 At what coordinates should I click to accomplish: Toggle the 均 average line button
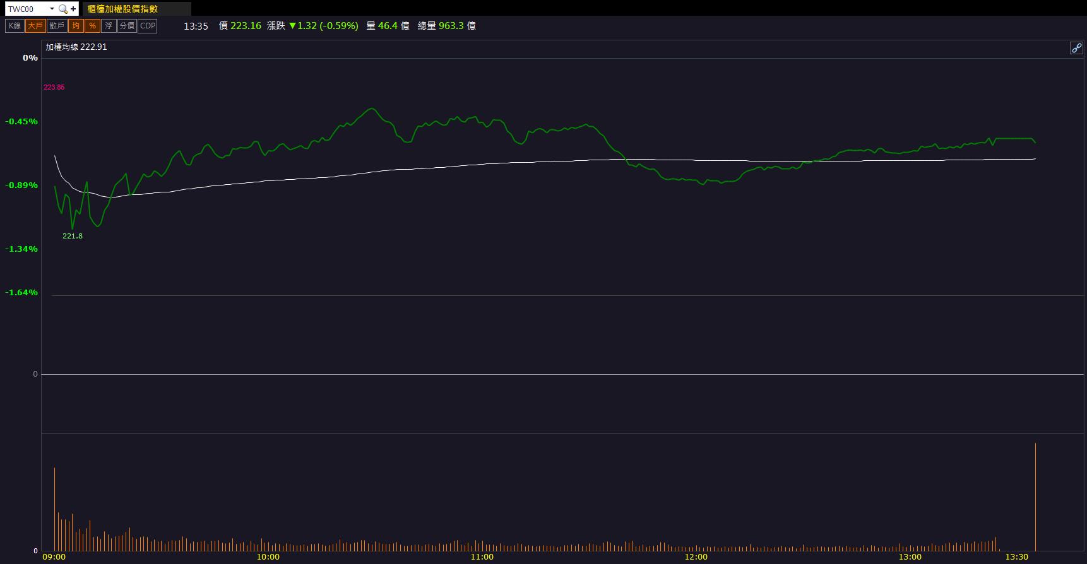pyautogui.click(x=76, y=26)
